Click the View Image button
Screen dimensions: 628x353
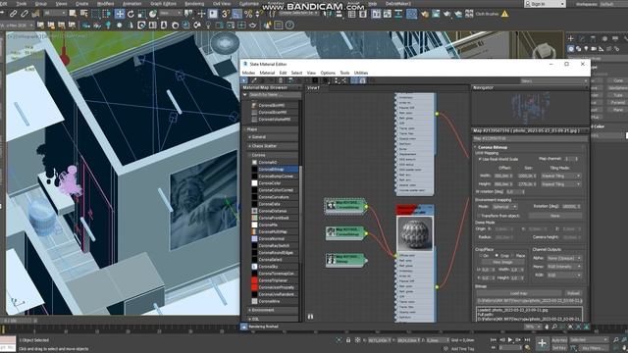(502, 262)
